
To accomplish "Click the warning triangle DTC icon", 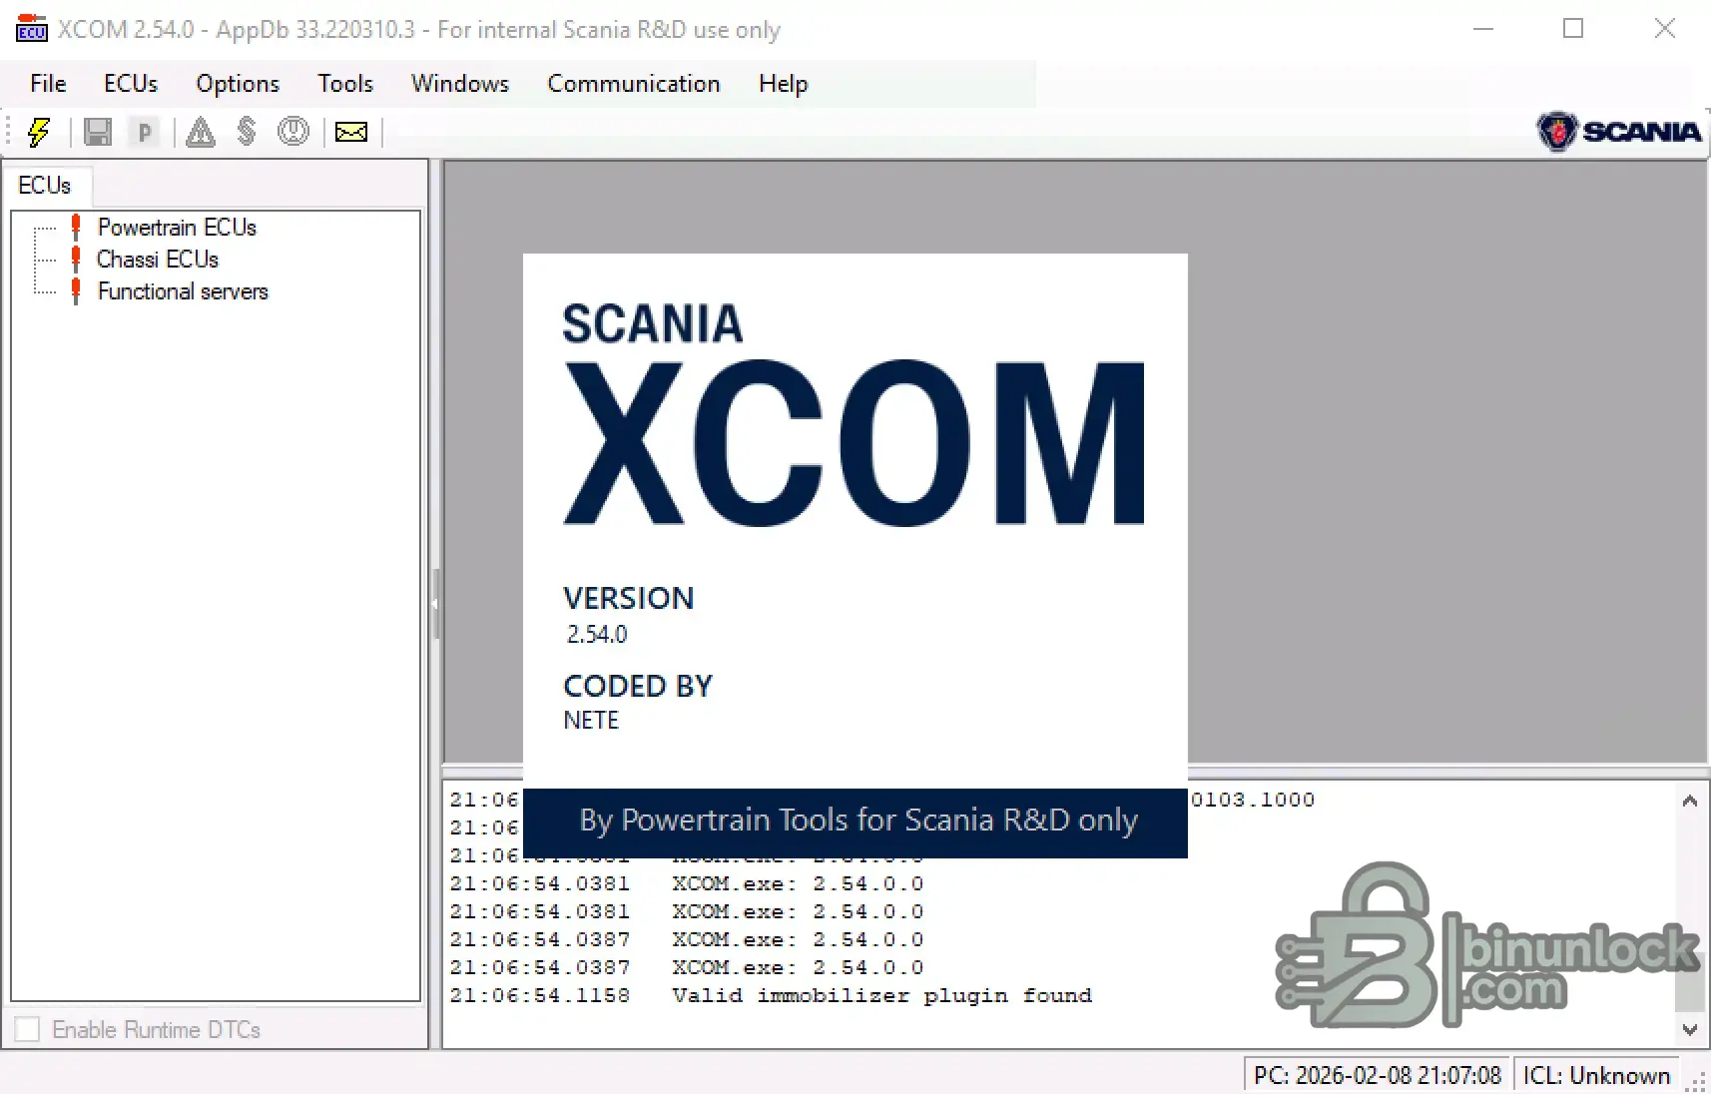I will coord(200,132).
